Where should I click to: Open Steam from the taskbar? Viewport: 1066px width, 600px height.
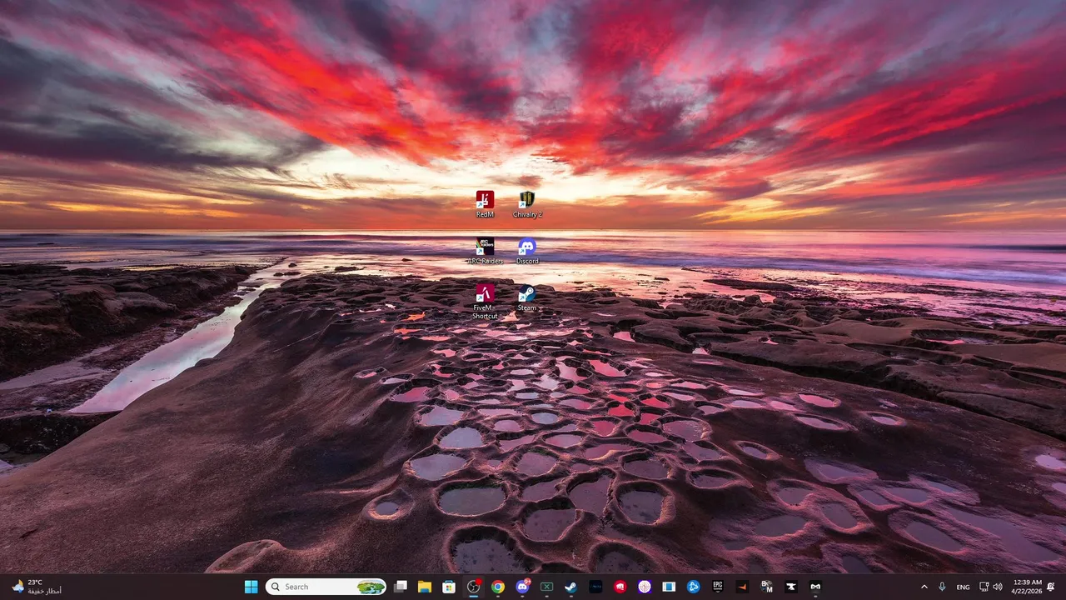click(x=571, y=587)
